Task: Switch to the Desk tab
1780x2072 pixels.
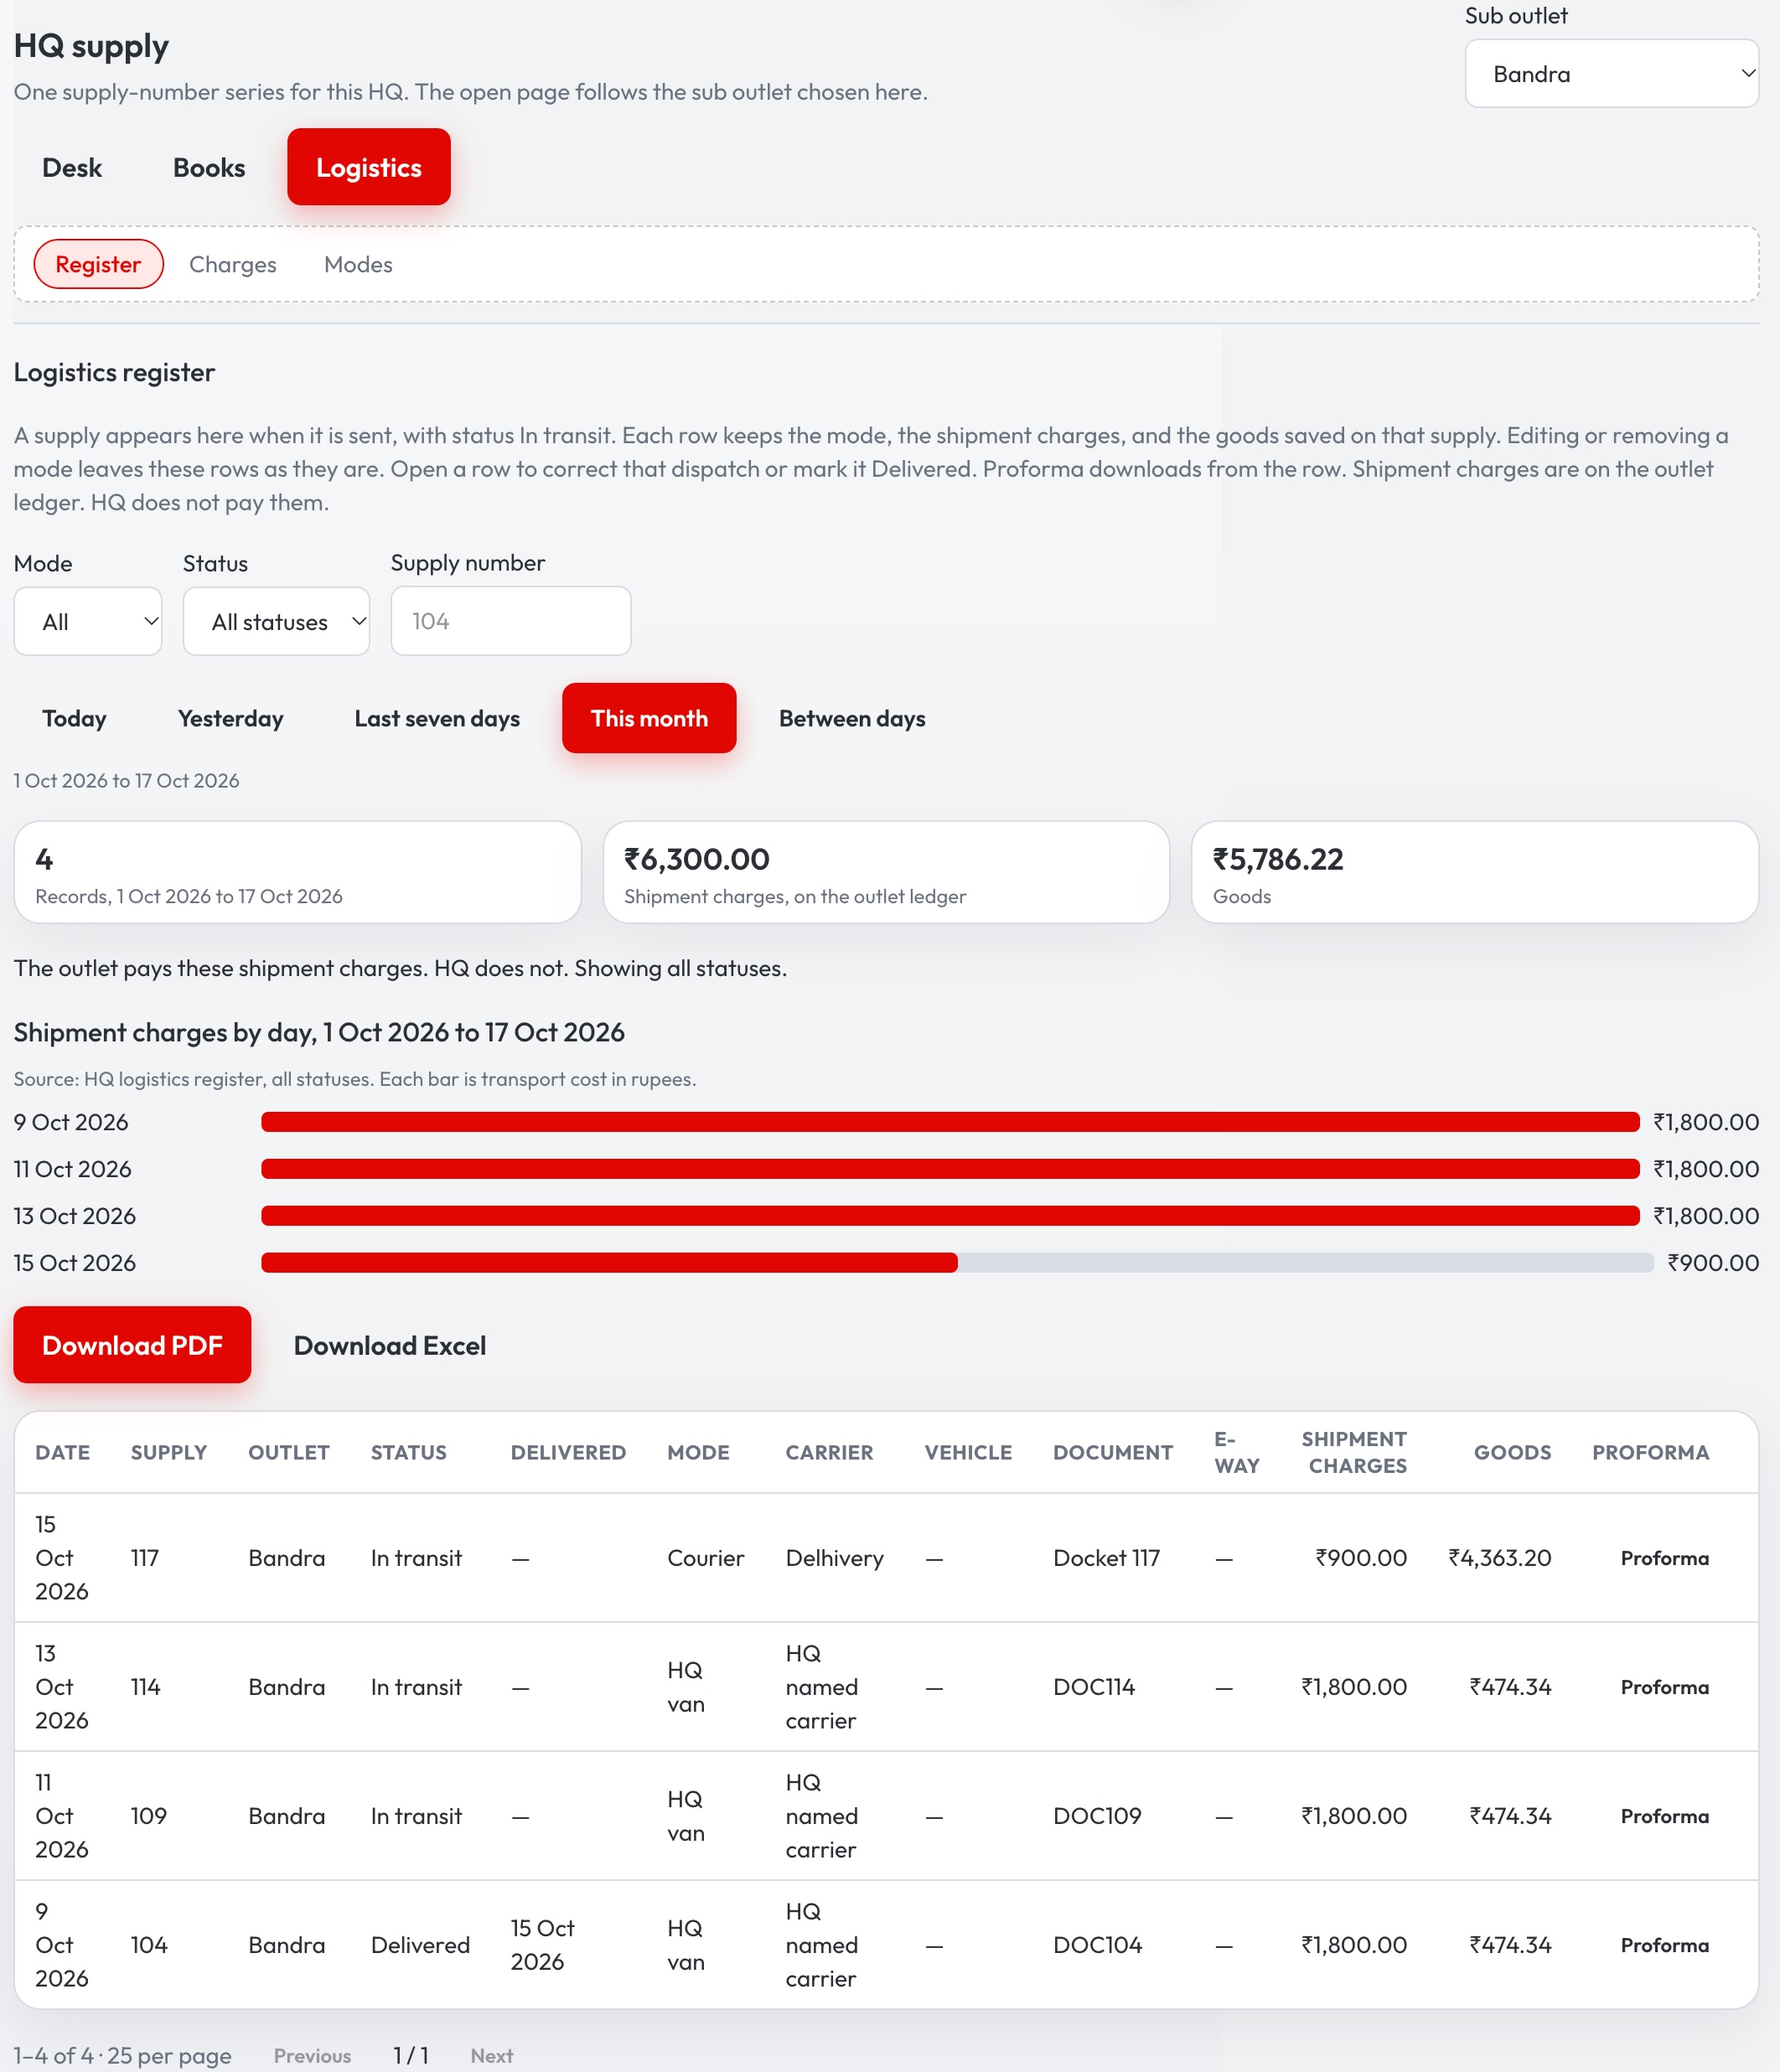Action: [72, 167]
